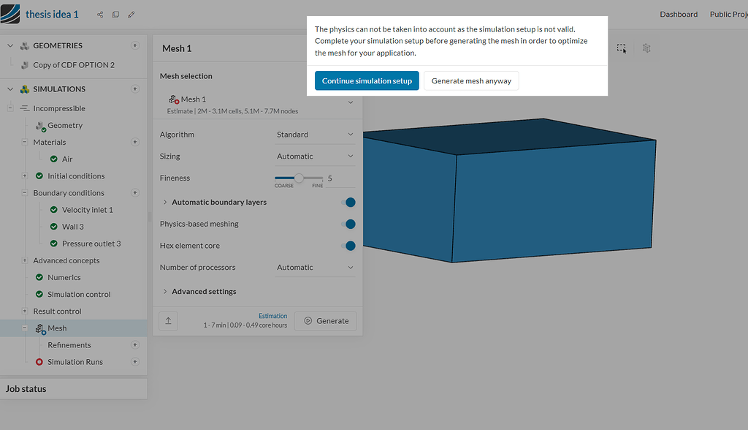The width and height of the screenshot is (748, 430).
Task: Click Continue simulation setup
Action: [367, 81]
